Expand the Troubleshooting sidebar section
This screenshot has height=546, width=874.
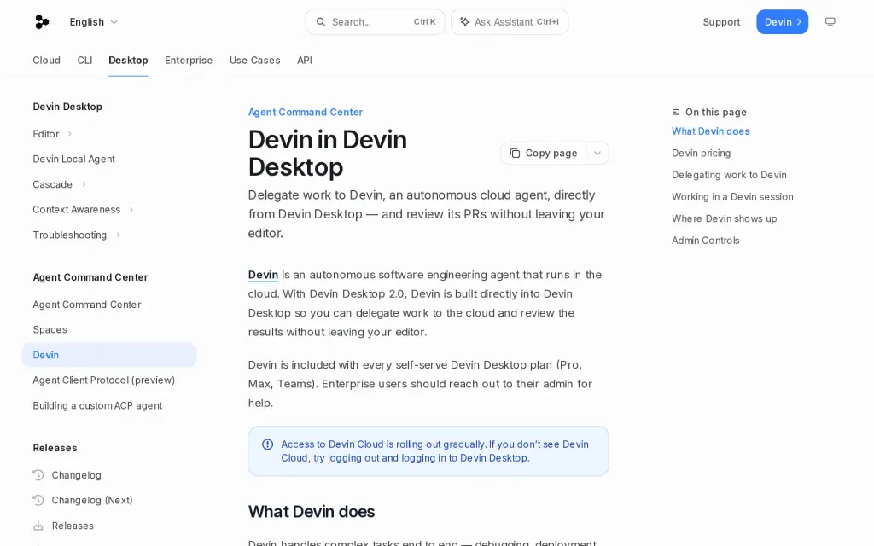click(x=118, y=235)
